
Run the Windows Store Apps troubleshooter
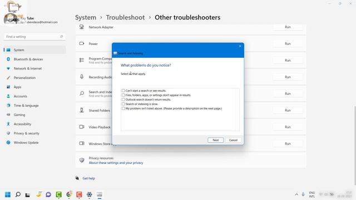click(288, 144)
